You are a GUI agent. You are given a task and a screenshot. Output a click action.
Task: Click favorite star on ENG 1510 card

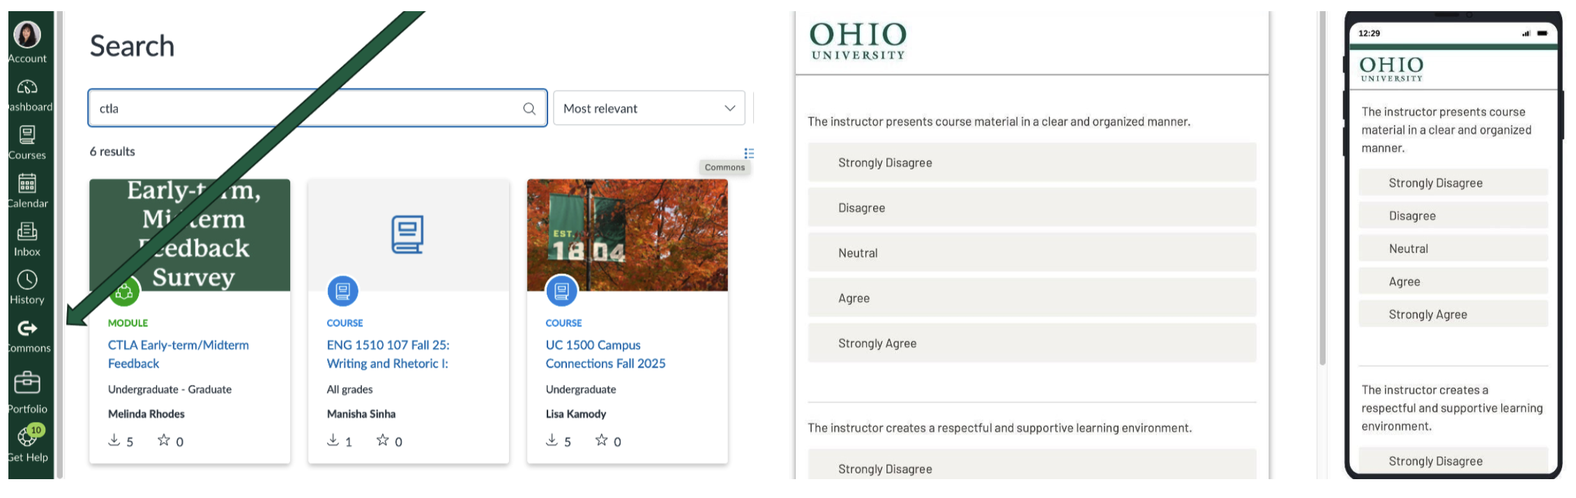point(383,440)
